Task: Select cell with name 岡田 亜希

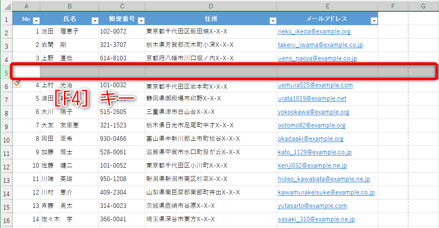Action: [69, 139]
